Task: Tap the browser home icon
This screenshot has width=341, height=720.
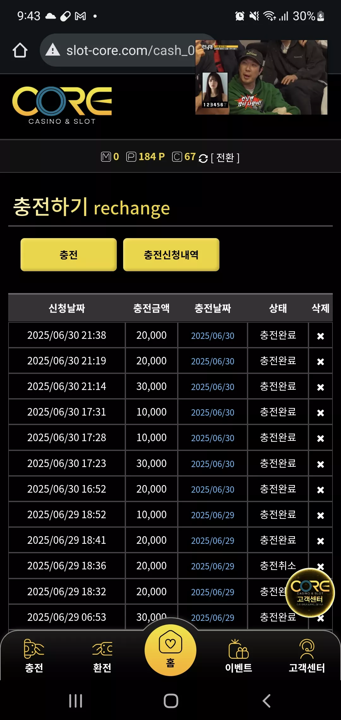Action: tap(20, 50)
